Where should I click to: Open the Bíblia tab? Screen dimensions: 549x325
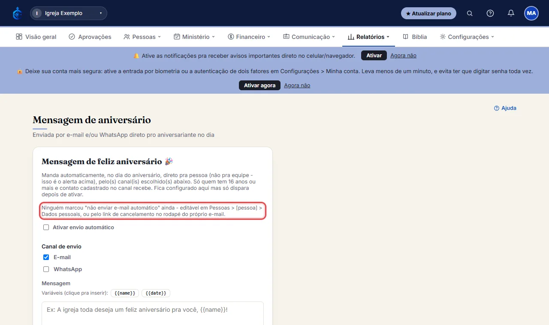[x=415, y=37]
